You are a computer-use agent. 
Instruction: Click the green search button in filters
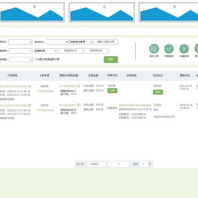111,59
